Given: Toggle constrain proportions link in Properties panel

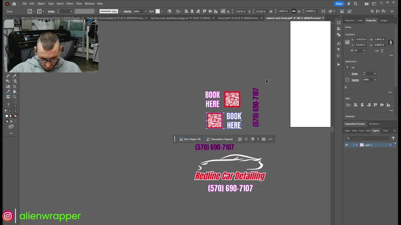Looking at the screenshot, I should pos(391,42).
